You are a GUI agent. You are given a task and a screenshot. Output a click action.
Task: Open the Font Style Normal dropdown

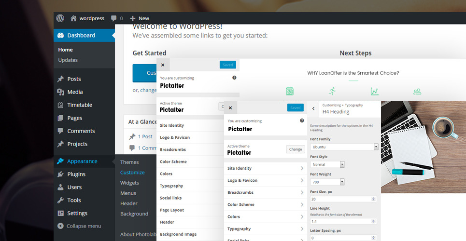coord(327,164)
